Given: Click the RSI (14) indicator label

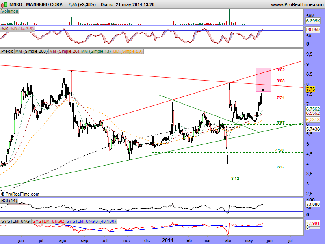Looking at the screenshot, I should 9,200.
